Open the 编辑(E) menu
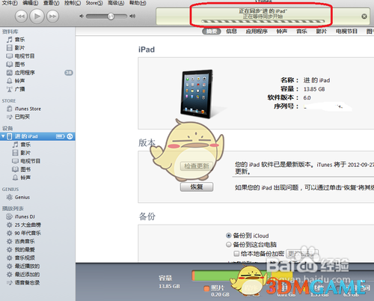This screenshot has height=301, width=374. click(x=31, y=3)
